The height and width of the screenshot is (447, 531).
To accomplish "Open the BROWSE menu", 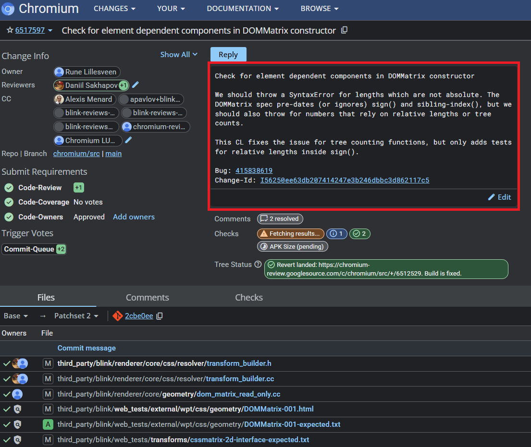I will click(319, 8).
